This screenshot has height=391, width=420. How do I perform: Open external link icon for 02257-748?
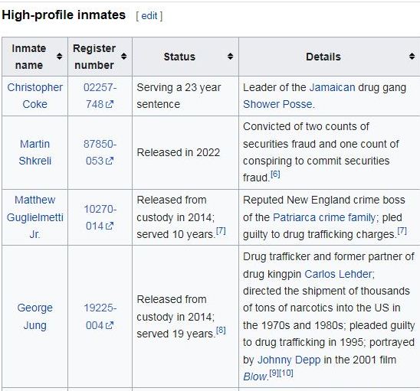coord(110,104)
